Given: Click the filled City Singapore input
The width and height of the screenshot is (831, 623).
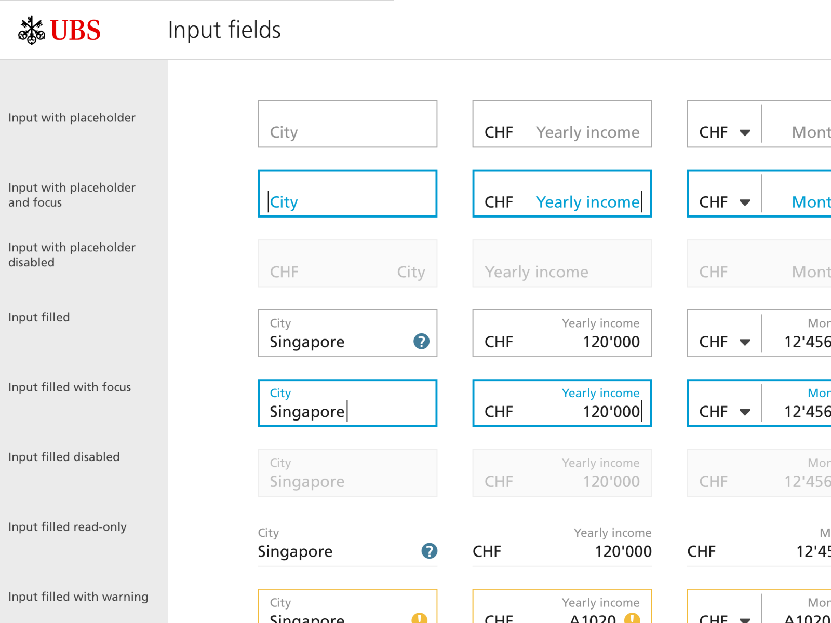Looking at the screenshot, I should tap(347, 333).
